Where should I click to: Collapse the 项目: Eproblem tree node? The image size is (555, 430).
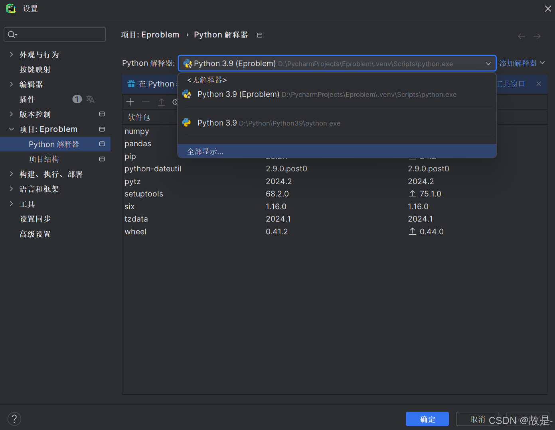[11, 129]
